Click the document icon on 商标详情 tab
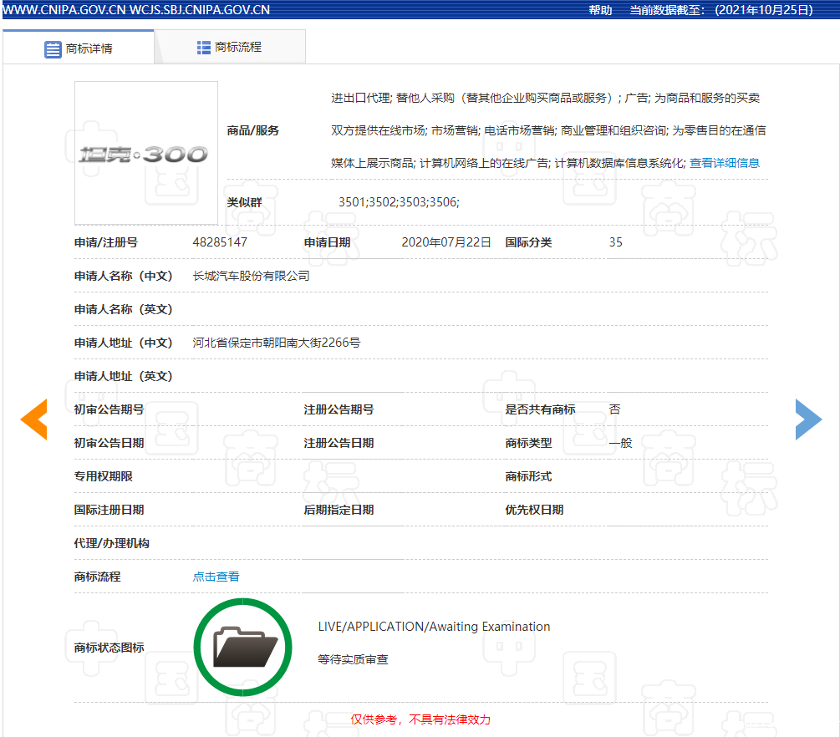This screenshot has width=840, height=737. point(53,48)
